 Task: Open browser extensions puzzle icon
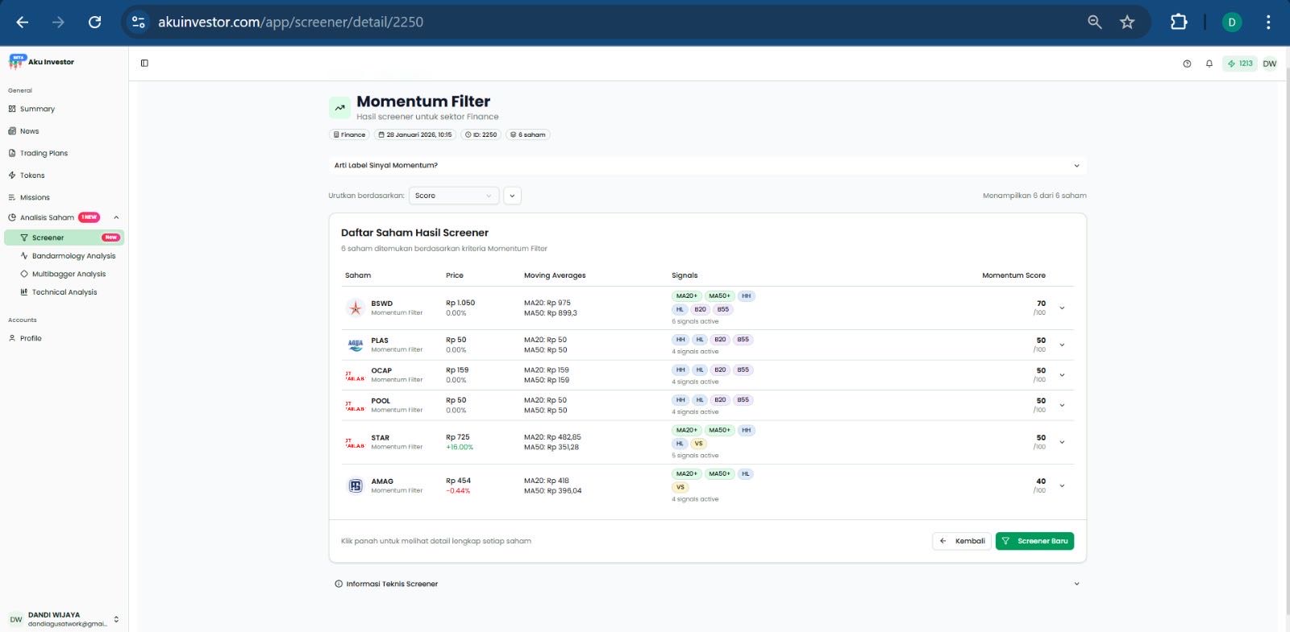[x=1178, y=23]
